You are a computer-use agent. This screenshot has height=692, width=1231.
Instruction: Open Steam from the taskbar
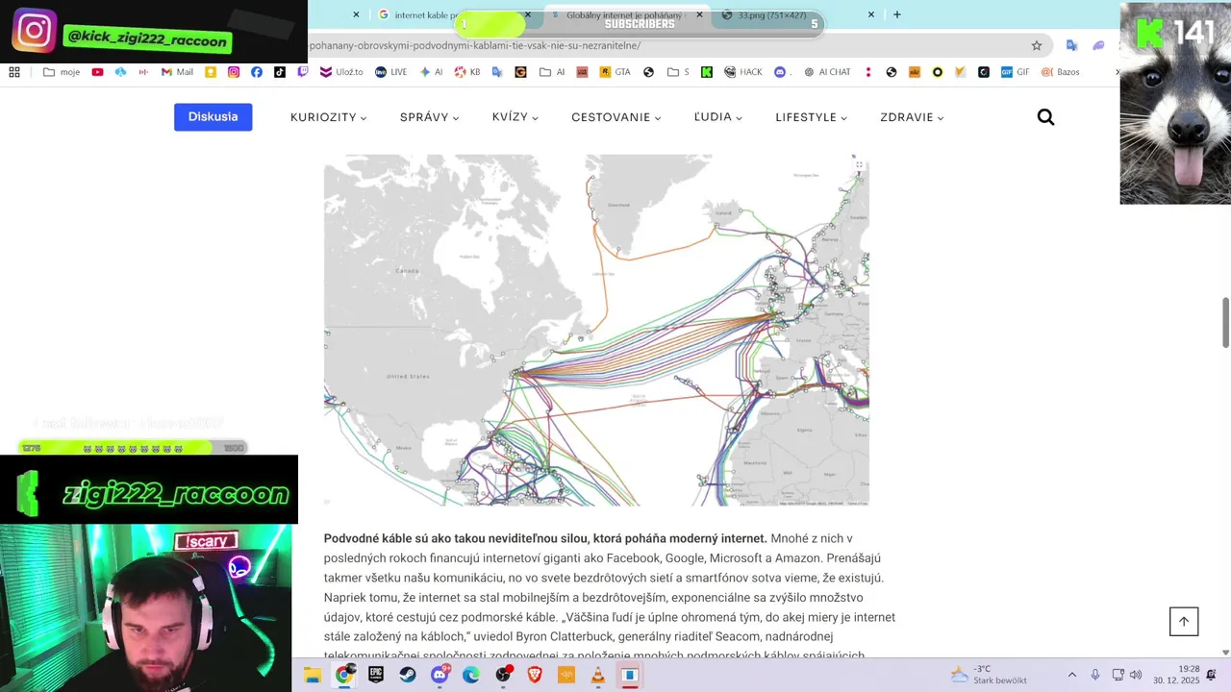[x=408, y=675]
